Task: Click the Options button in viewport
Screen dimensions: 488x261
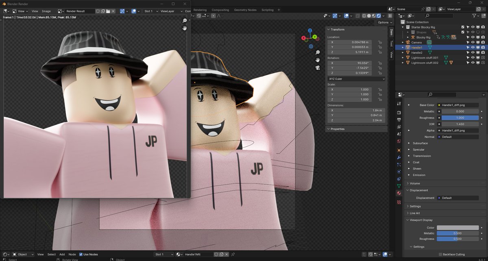Action: point(385,22)
